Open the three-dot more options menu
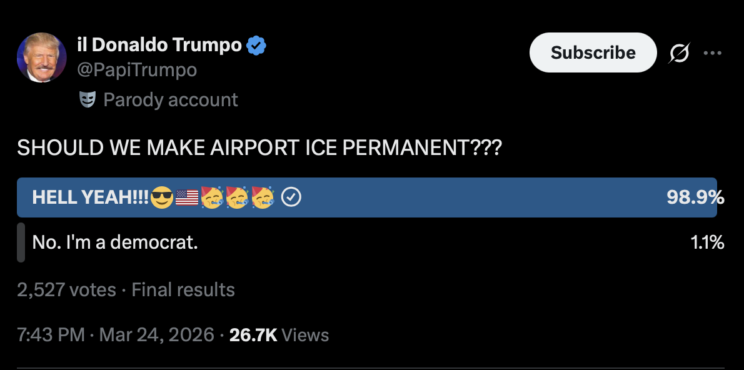This screenshot has height=370, width=744. coord(712,53)
